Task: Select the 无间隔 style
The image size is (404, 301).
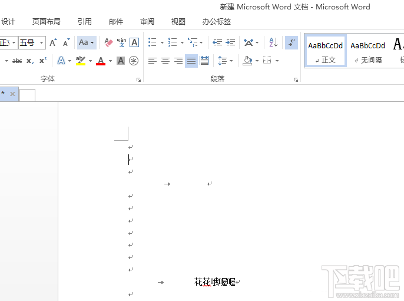Action: tap(368, 51)
